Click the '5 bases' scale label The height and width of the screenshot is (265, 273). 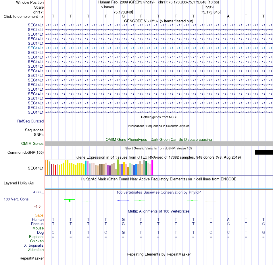click(107, 7)
